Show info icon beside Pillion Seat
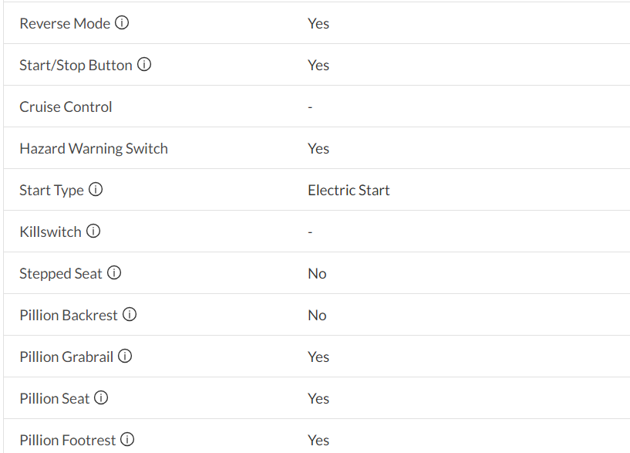The height and width of the screenshot is (453, 630). click(x=101, y=398)
